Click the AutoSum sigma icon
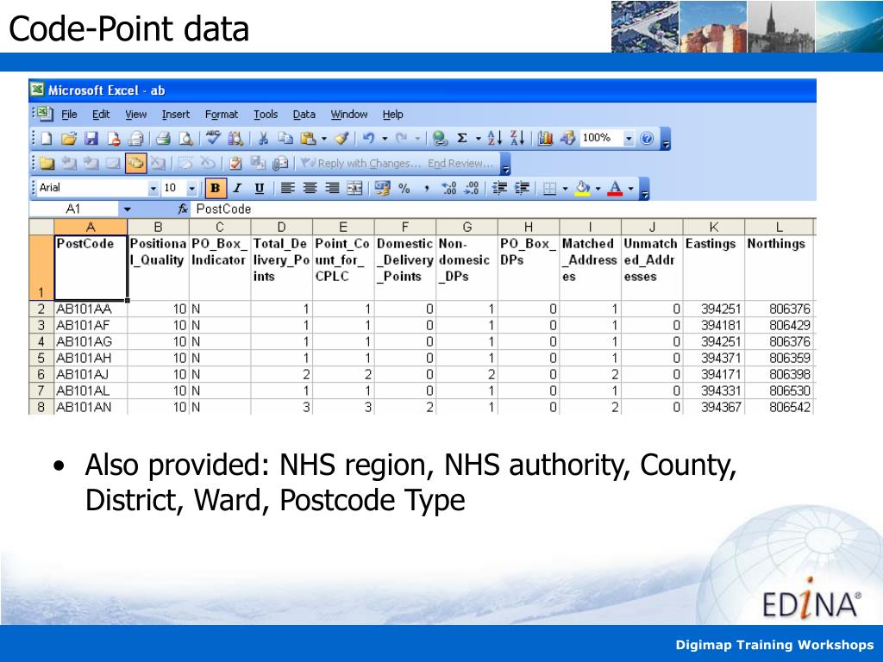 coord(462,139)
